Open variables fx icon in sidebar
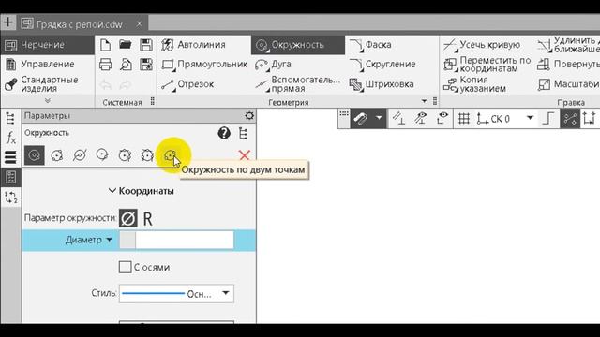 tap(10, 138)
